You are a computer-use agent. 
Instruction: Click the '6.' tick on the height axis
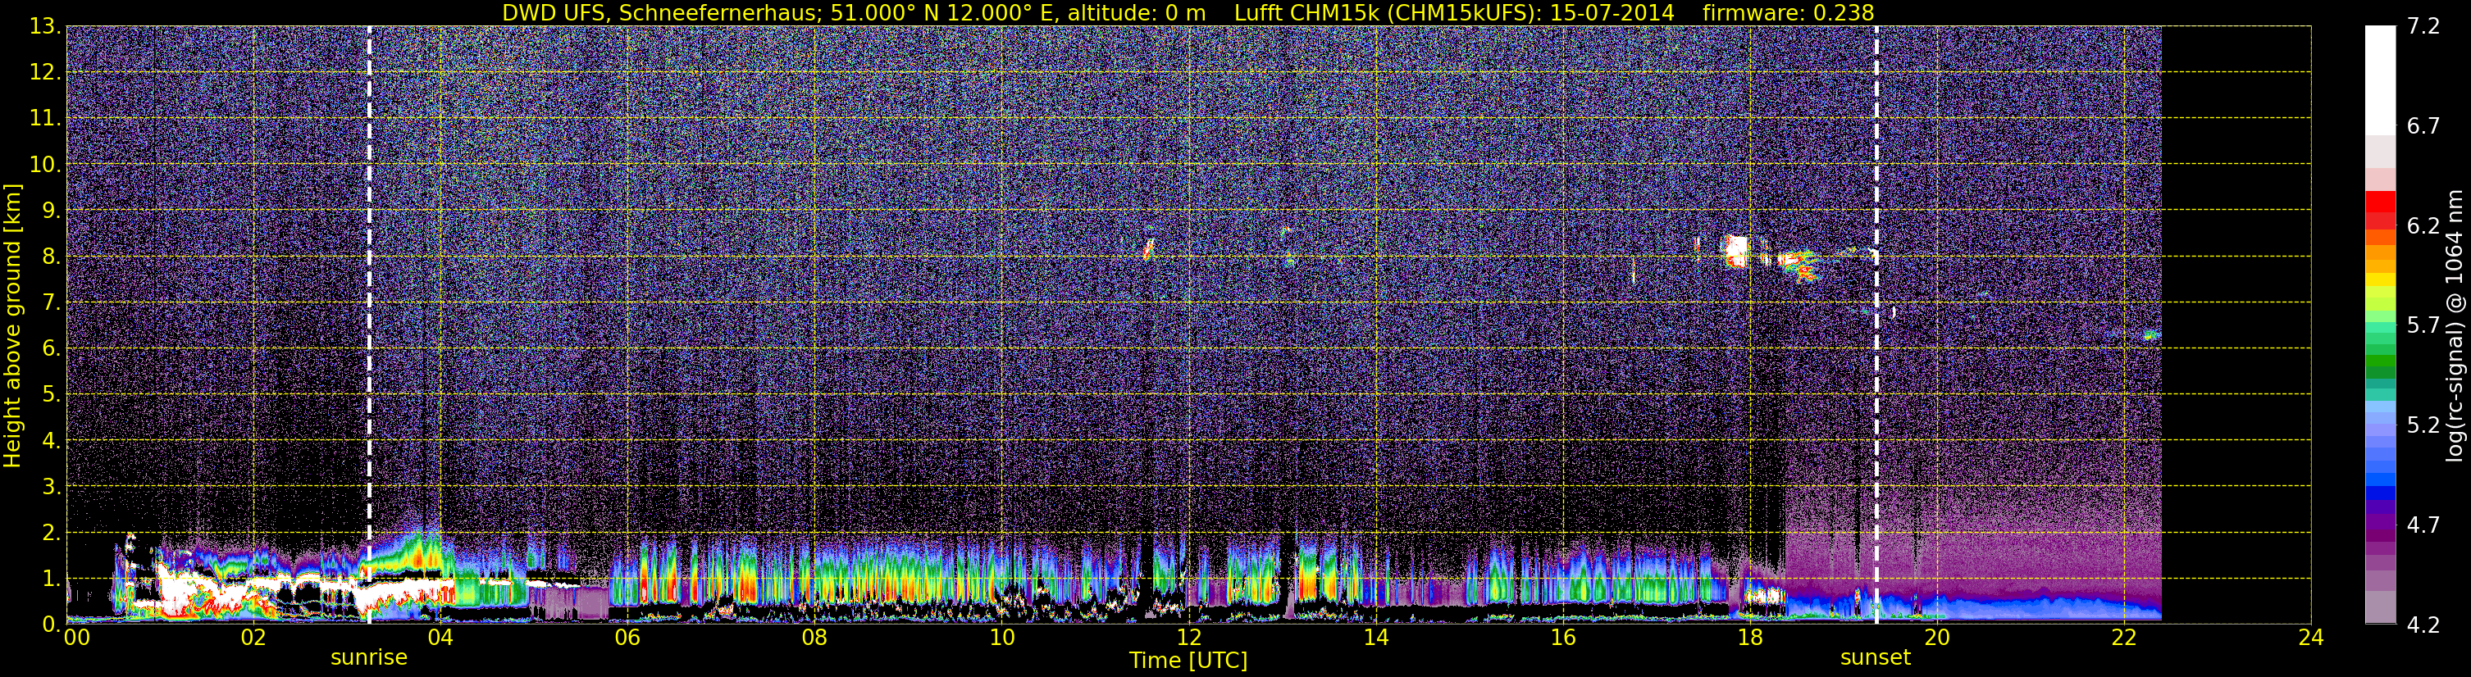point(50,348)
